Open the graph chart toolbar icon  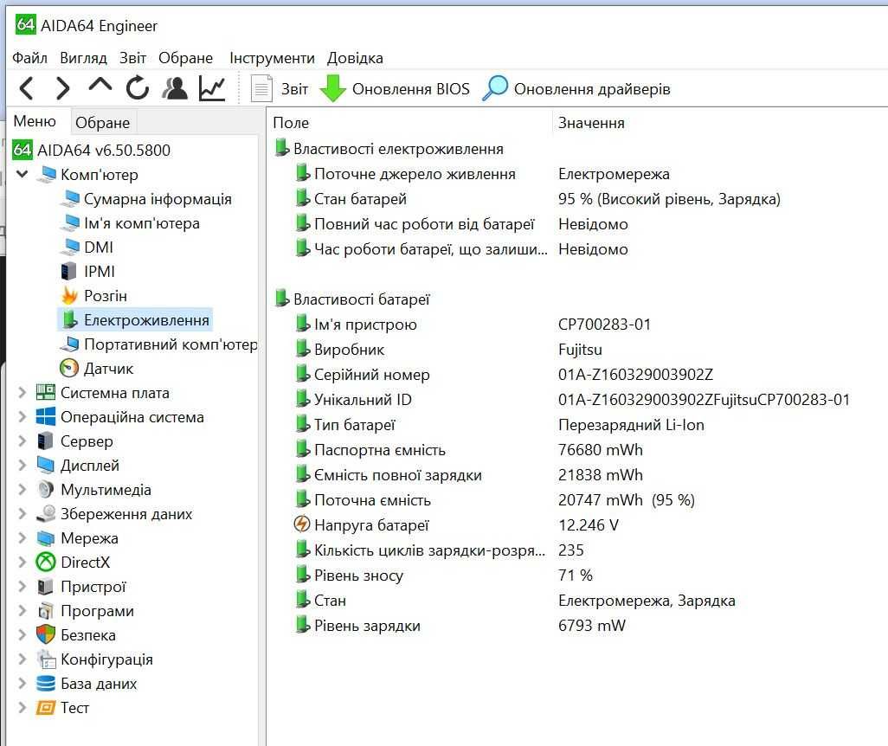(212, 88)
